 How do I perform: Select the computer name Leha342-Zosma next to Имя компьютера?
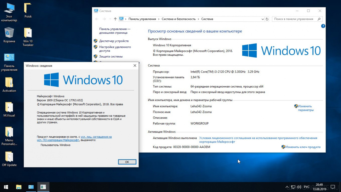point(201,106)
